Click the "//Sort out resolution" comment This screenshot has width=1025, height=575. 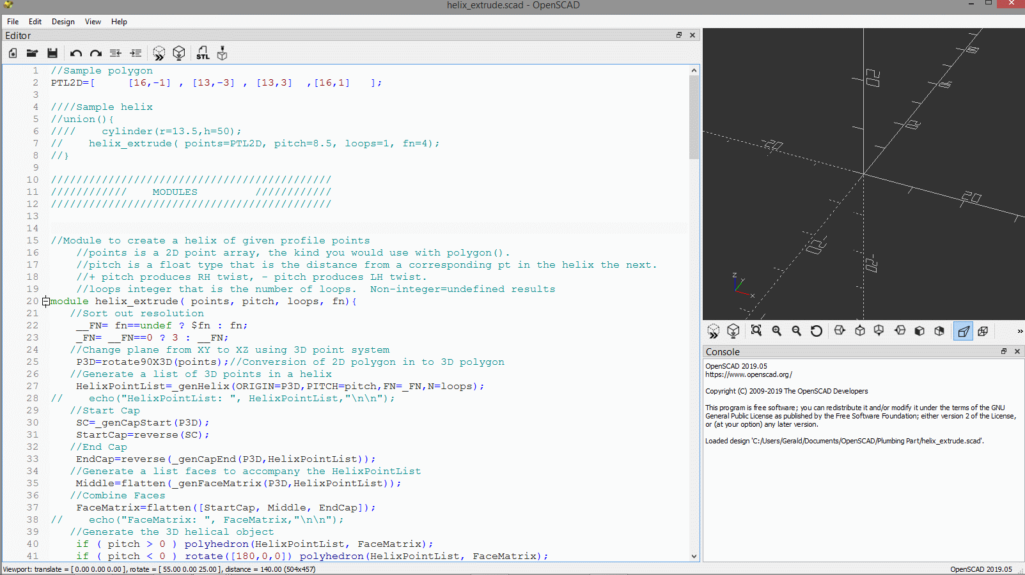pyautogui.click(x=137, y=314)
